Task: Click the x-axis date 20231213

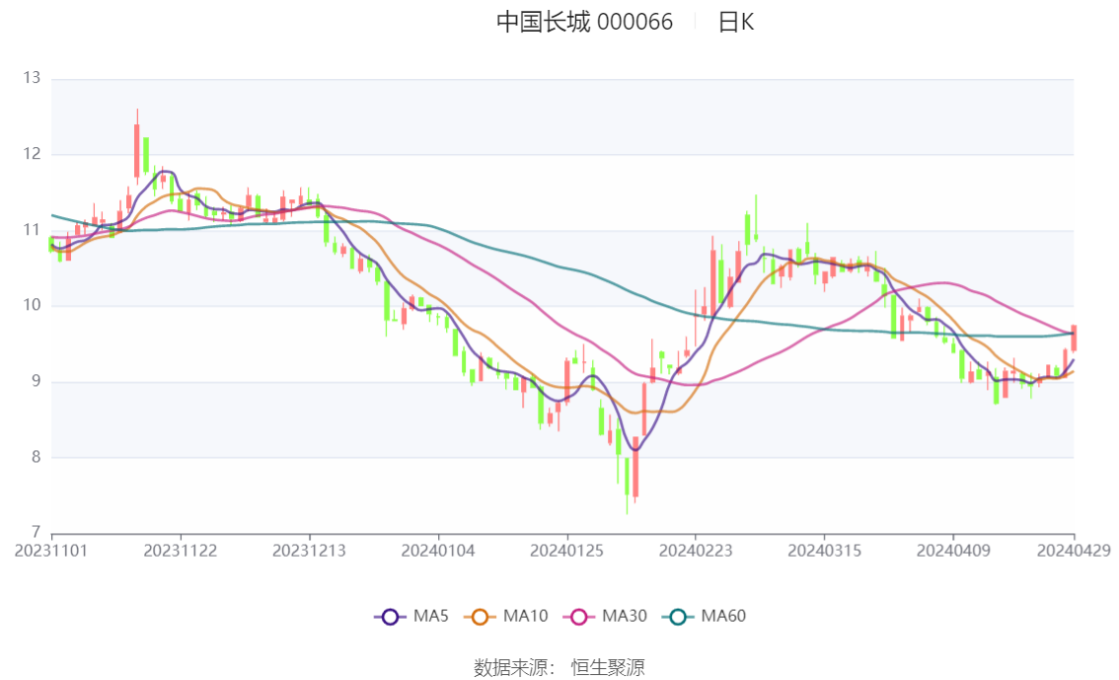Action: click(309, 551)
